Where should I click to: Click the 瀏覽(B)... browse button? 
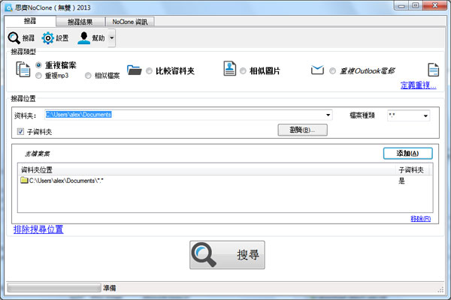click(302, 130)
